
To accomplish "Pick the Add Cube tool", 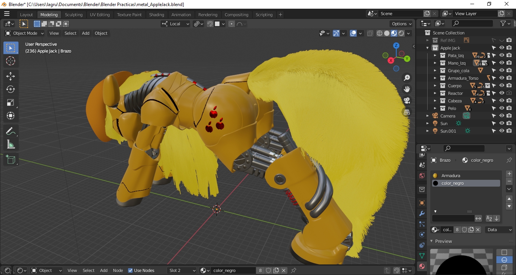I will pyautogui.click(x=11, y=159).
